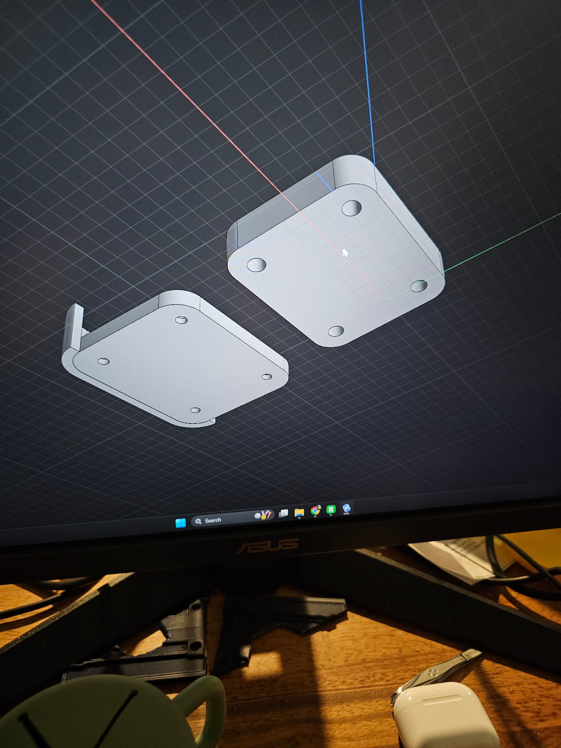Switch to Google Chrome in the taskbar
The image size is (561, 748).
(x=315, y=511)
